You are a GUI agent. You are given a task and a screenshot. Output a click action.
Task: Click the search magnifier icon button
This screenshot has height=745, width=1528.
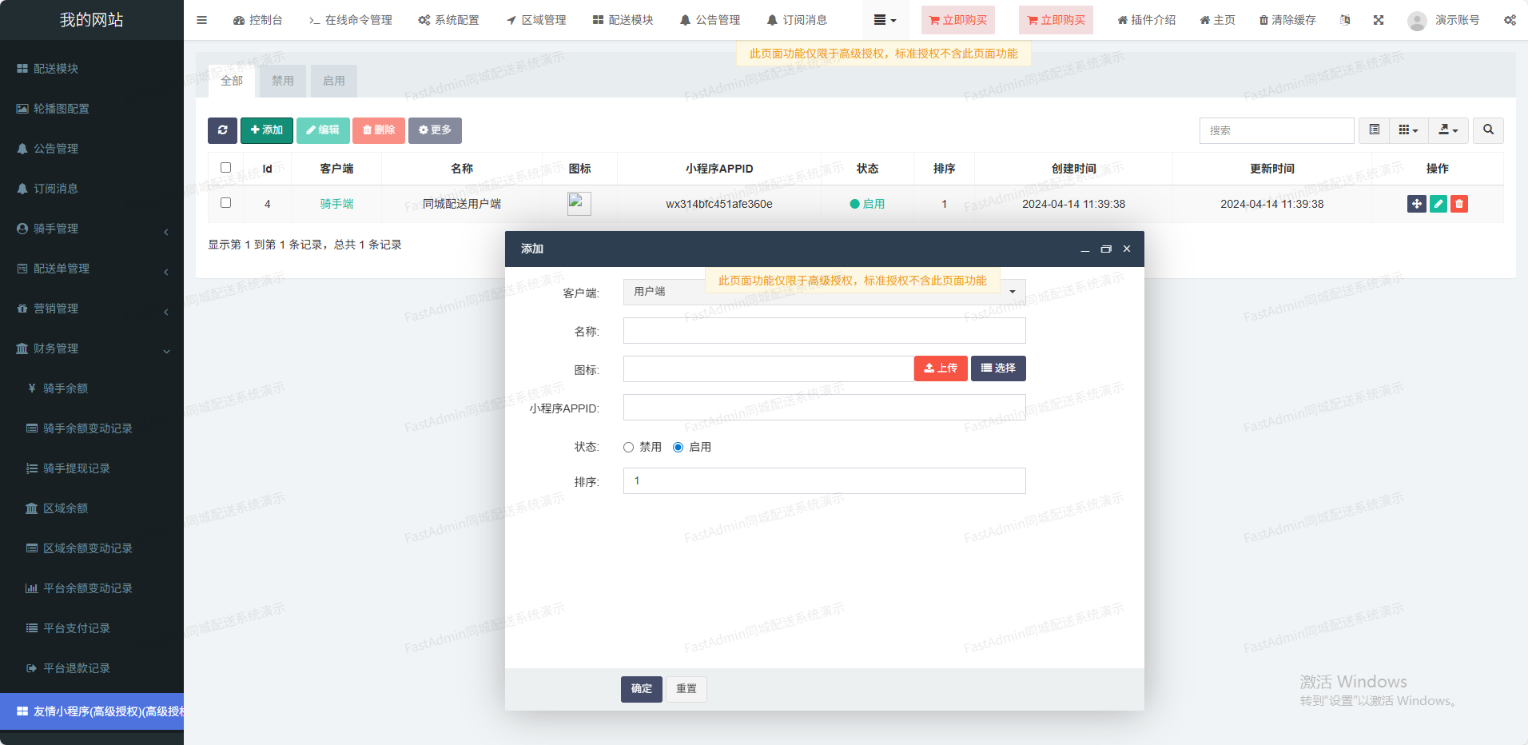click(1488, 130)
